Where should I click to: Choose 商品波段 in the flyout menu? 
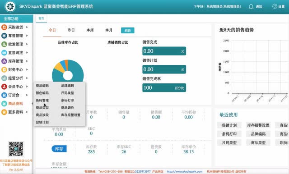(x=42, y=115)
